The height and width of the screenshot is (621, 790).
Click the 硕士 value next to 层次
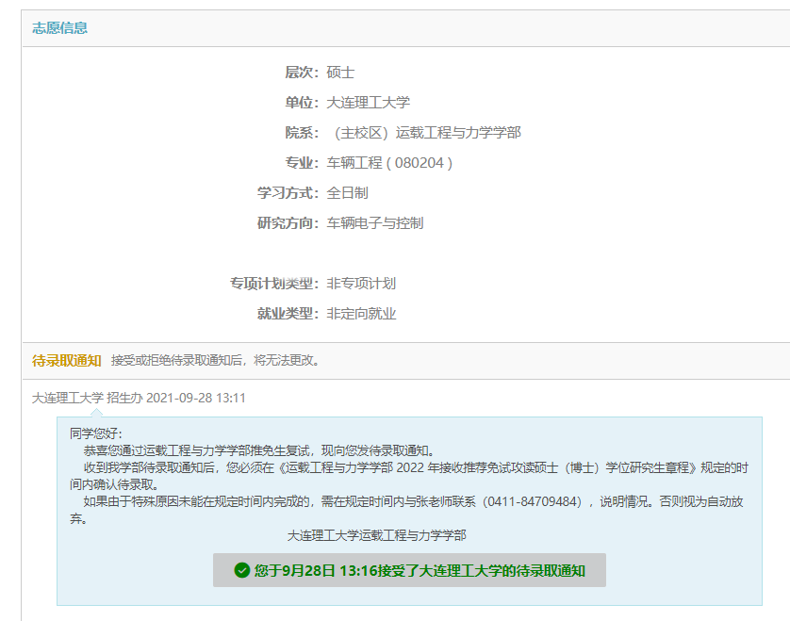click(340, 73)
